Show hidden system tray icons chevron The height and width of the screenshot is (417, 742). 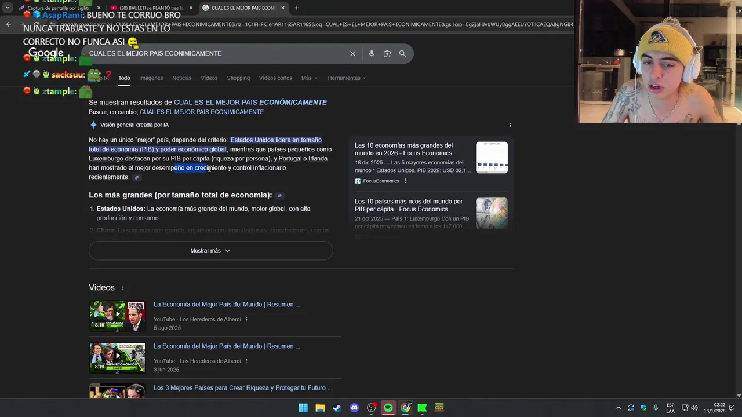click(x=618, y=408)
